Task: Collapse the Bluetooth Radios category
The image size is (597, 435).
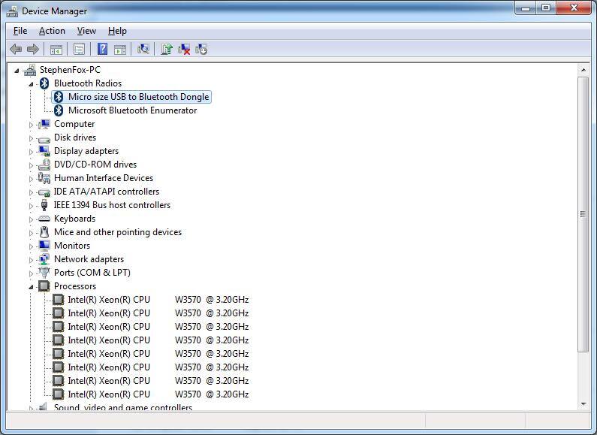Action: pos(32,83)
